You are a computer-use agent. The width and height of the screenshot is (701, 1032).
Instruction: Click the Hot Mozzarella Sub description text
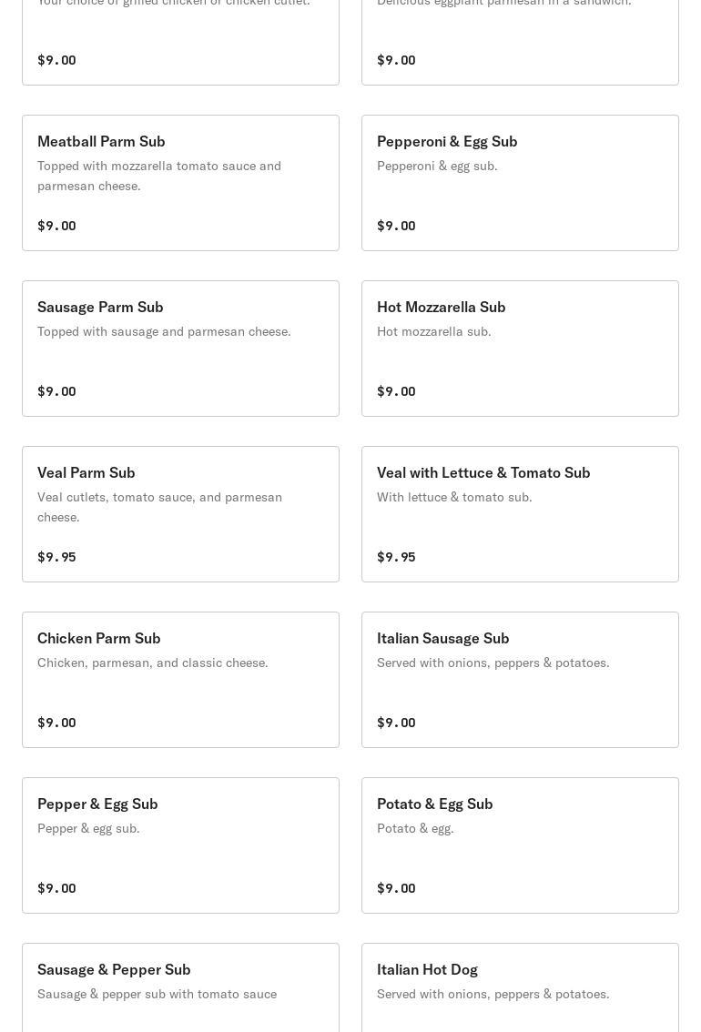coord(433,331)
